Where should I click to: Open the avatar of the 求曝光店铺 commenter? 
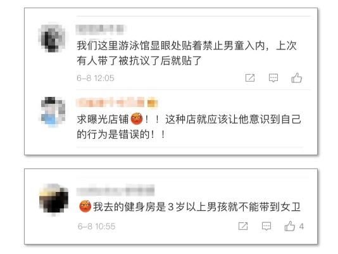point(53,111)
